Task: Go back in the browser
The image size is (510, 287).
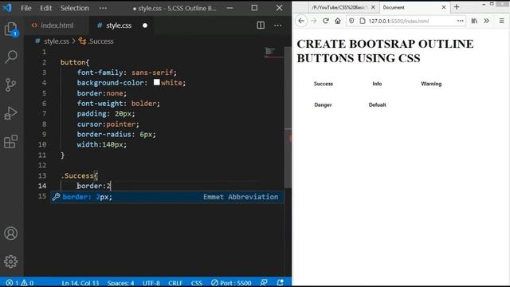Action: pyautogui.click(x=301, y=21)
